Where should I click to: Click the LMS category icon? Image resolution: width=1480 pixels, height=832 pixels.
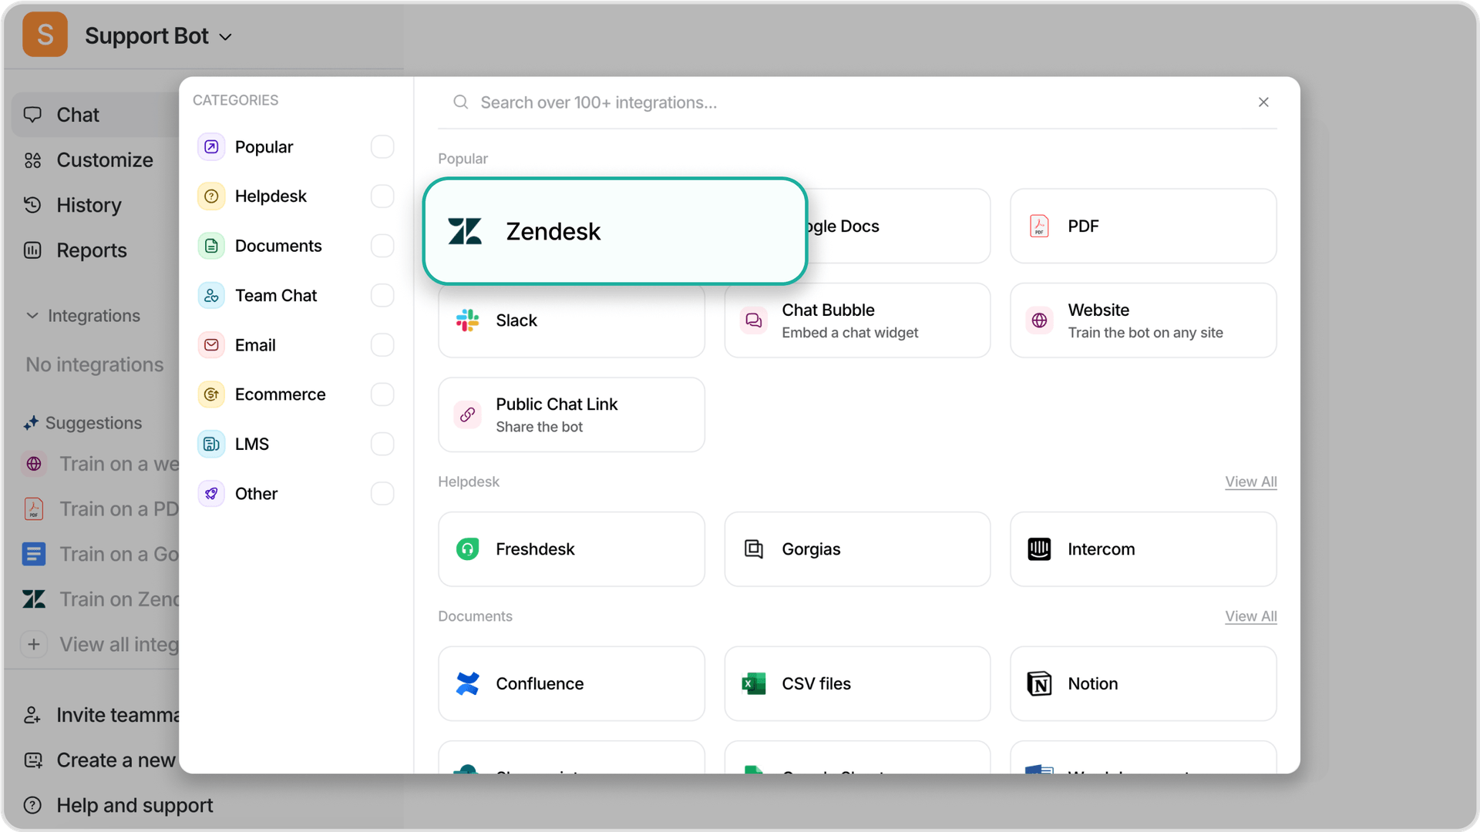pyautogui.click(x=211, y=444)
